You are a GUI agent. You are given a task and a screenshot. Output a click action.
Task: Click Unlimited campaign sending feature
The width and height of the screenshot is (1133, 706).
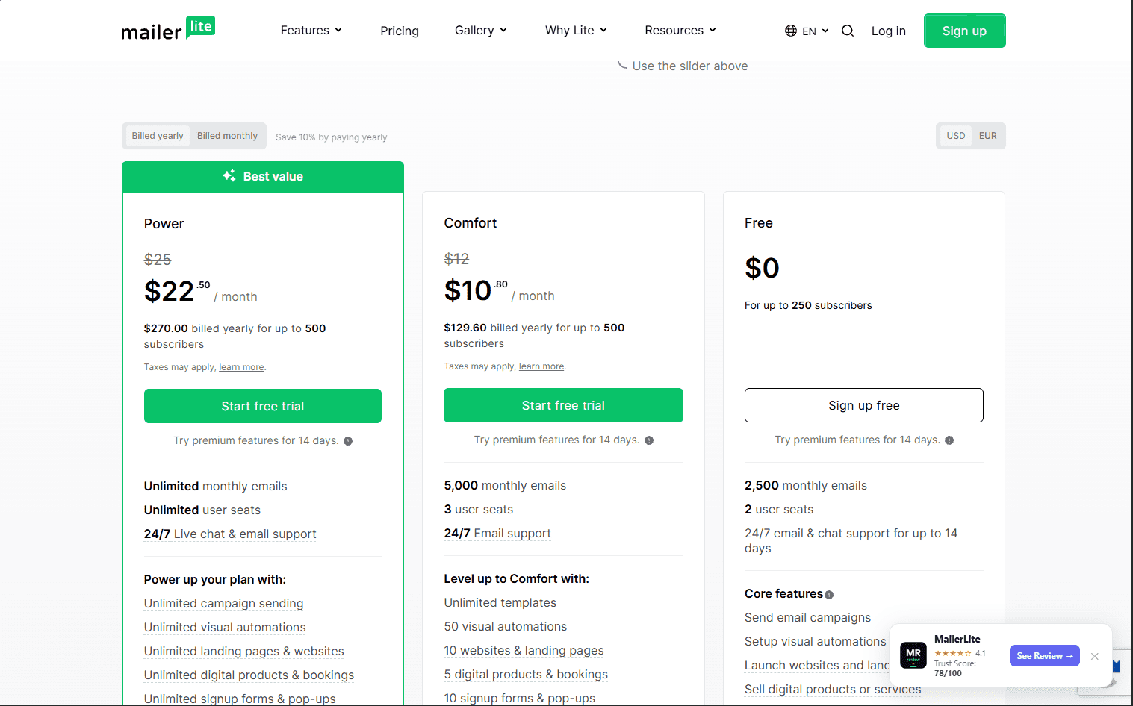click(x=224, y=603)
